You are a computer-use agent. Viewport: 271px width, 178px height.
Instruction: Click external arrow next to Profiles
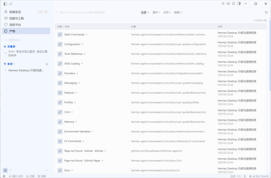[x=75, y=103]
